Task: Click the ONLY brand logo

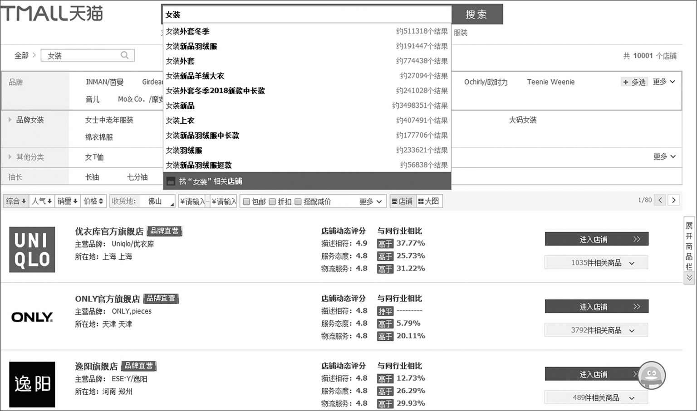Action: pyautogui.click(x=32, y=317)
